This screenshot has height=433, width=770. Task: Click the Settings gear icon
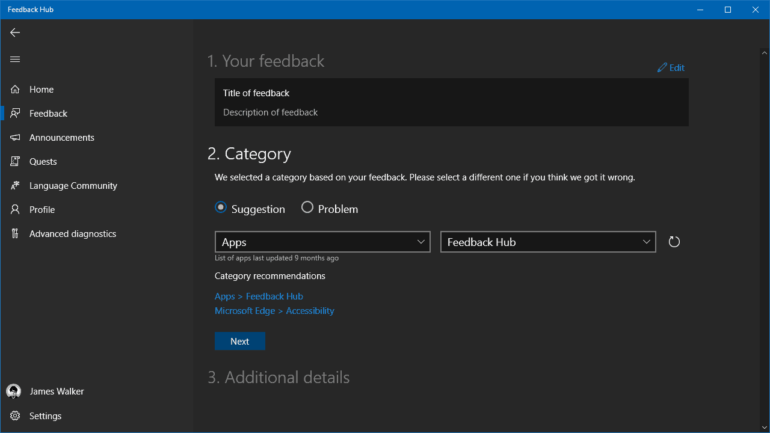15,416
